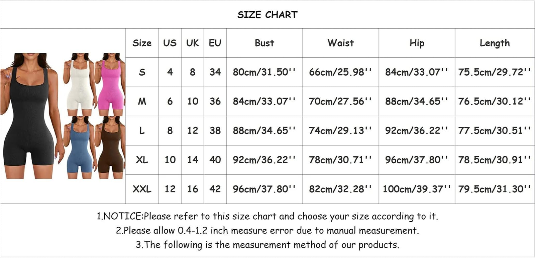Image resolution: width=535 pixels, height=258 pixels.
Task: Click the Size column header
Action: (142, 43)
